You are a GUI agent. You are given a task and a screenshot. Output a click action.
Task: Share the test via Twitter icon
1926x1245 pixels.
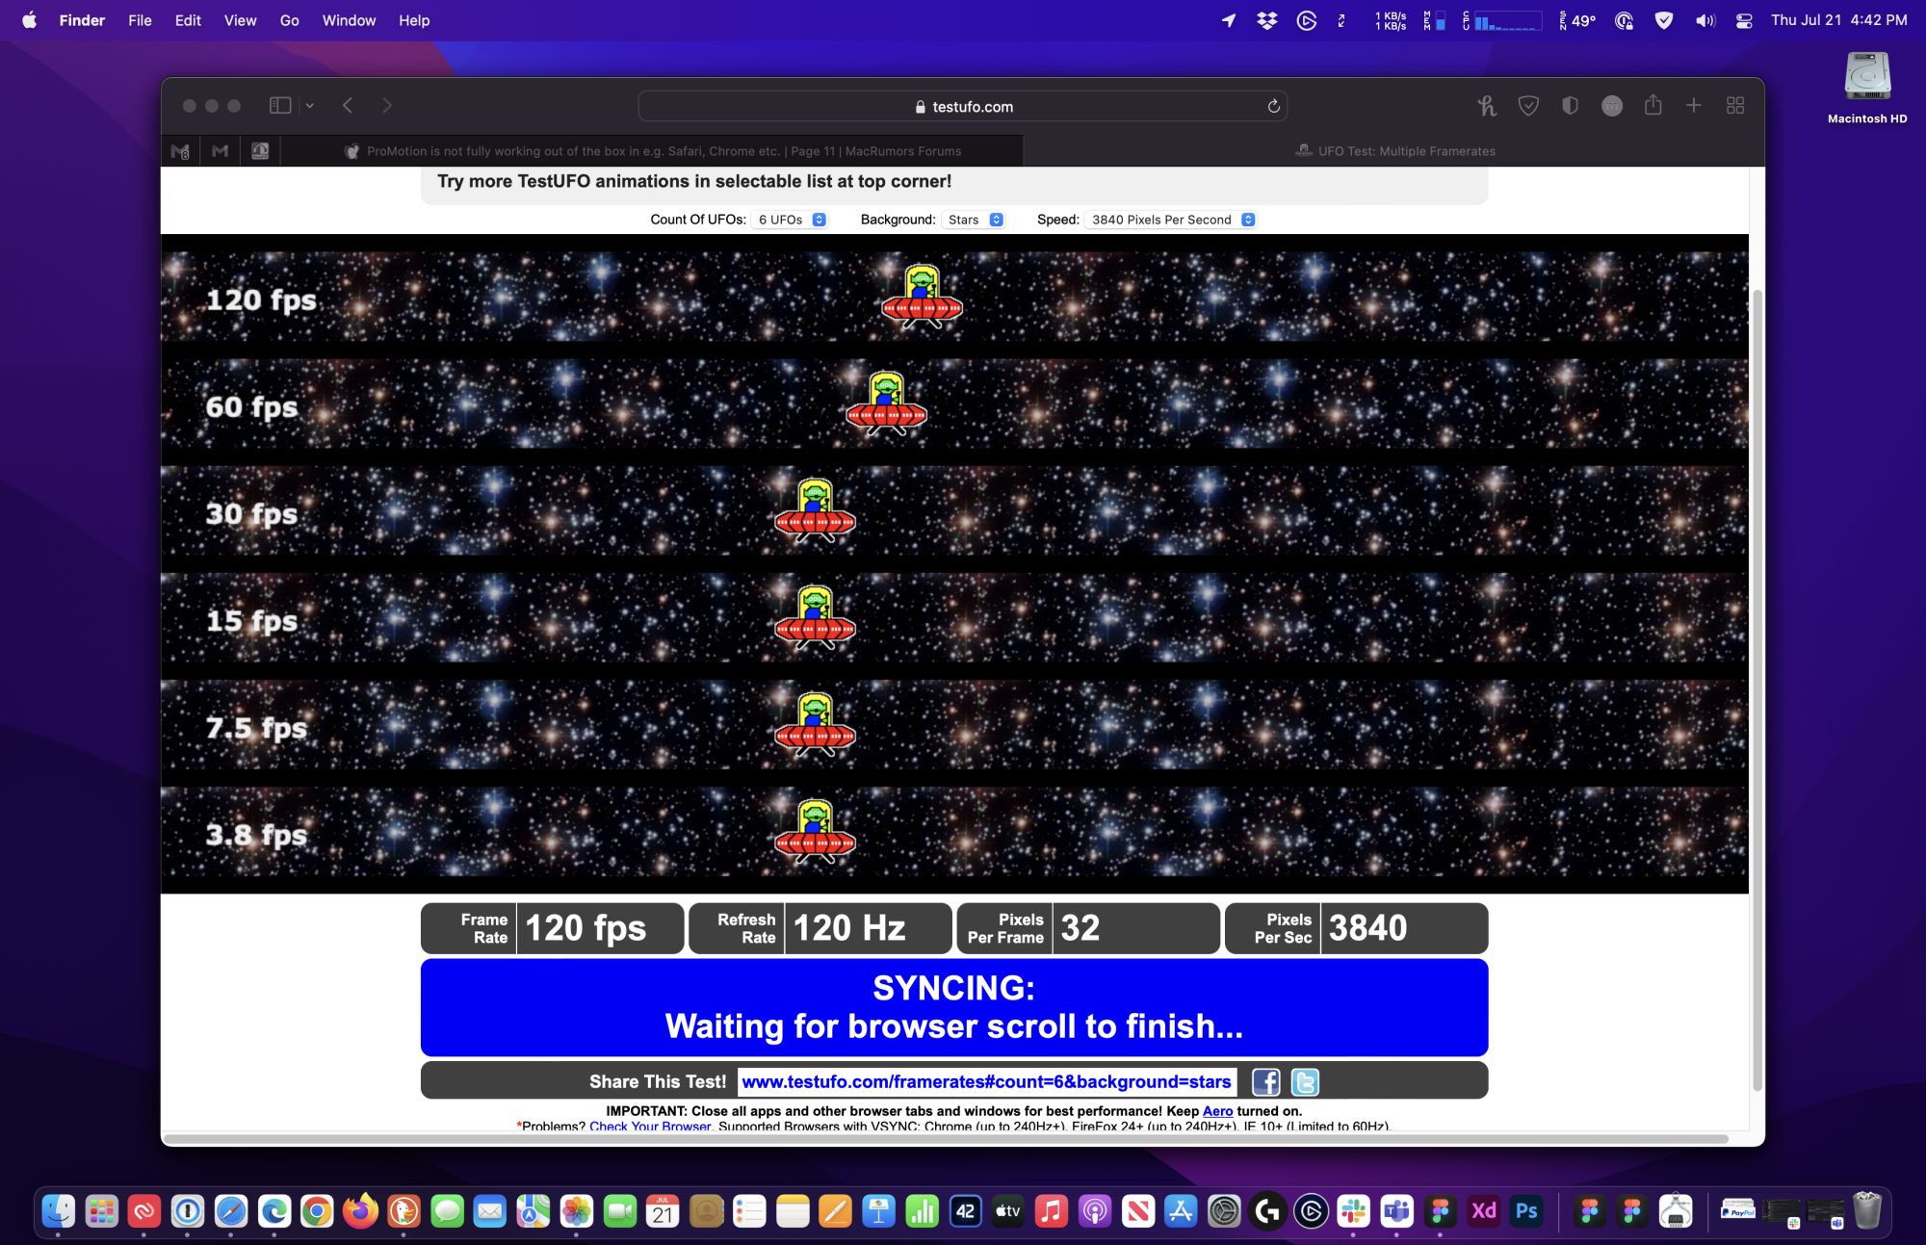[x=1305, y=1082]
